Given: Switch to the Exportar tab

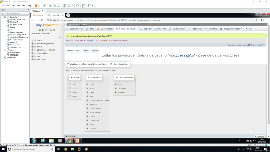Looking at the screenshot, I should [x=146, y=29].
